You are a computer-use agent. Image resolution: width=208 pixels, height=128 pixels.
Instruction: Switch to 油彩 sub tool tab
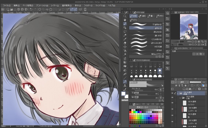coord(142,16)
